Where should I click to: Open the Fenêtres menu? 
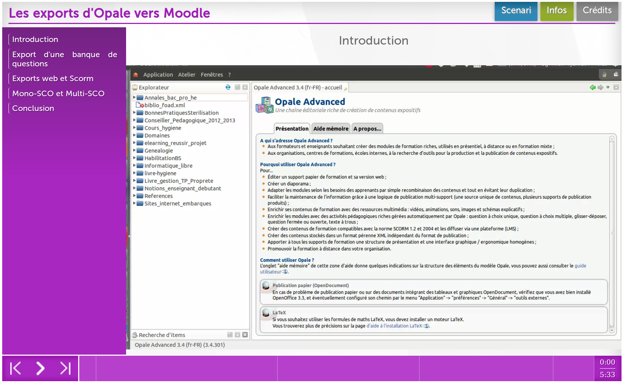coord(212,75)
